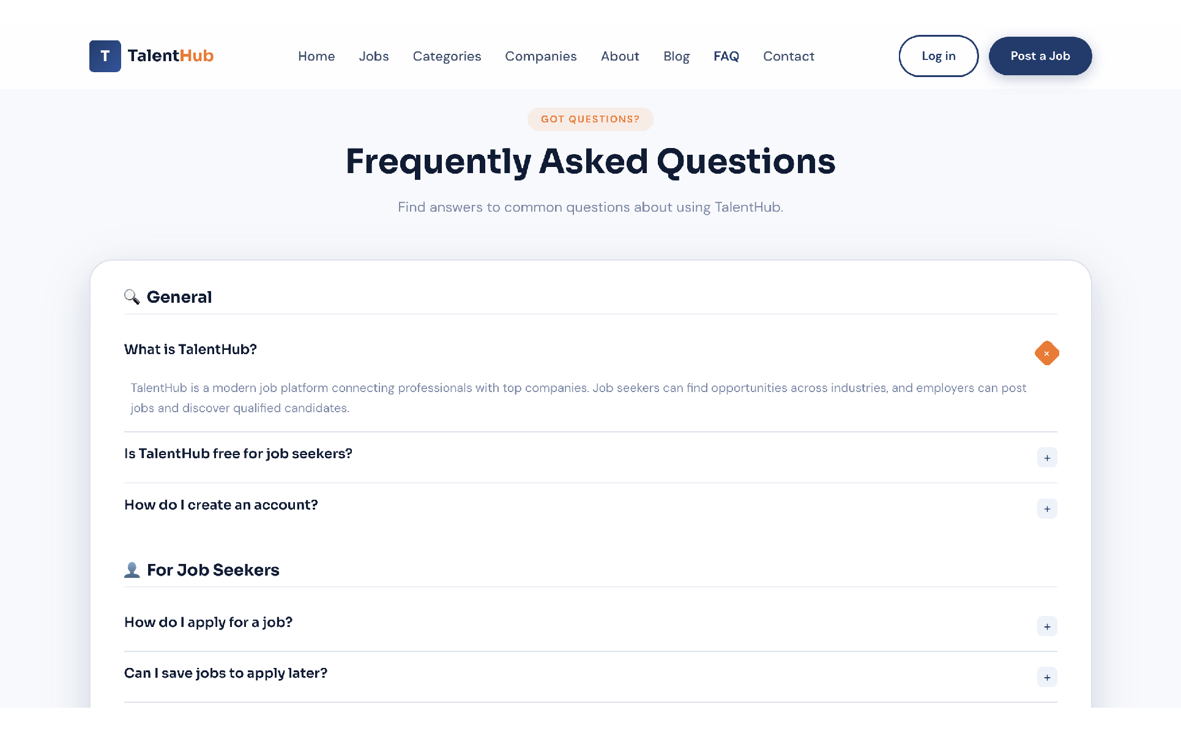Image resolution: width=1181 pixels, height=734 pixels.
Task: Click the Post a Job button
Action: (1040, 56)
